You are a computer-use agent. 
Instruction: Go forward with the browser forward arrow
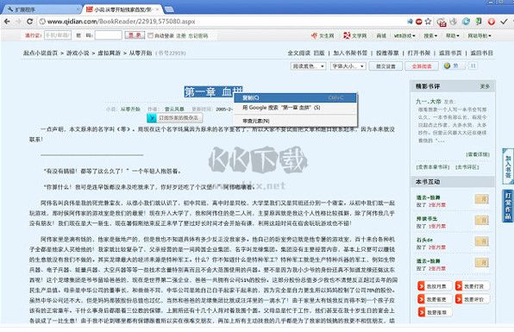tap(18, 22)
